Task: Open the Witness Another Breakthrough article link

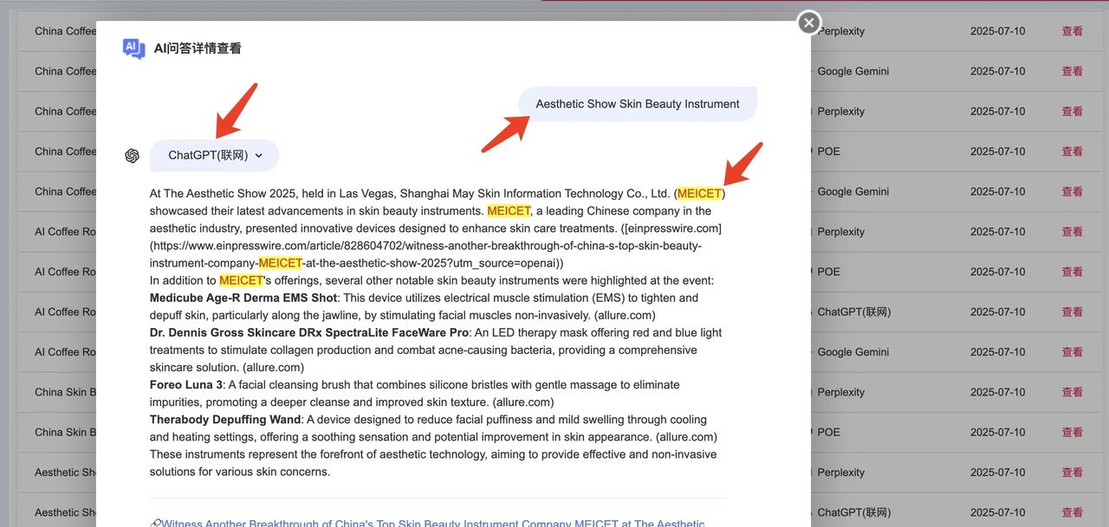Action: (x=433, y=523)
